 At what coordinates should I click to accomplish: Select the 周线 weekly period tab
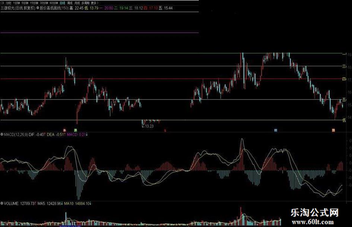[x=70, y=3]
